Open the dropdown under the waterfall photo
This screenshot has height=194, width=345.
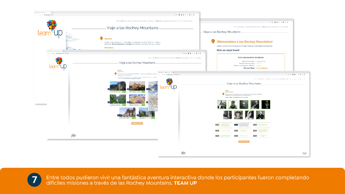[x=116, y=92]
